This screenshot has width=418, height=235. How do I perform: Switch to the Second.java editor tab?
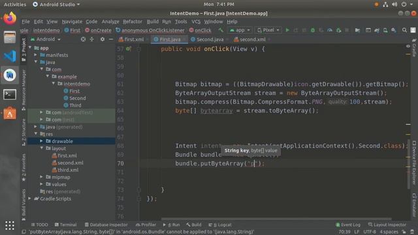(x=210, y=39)
